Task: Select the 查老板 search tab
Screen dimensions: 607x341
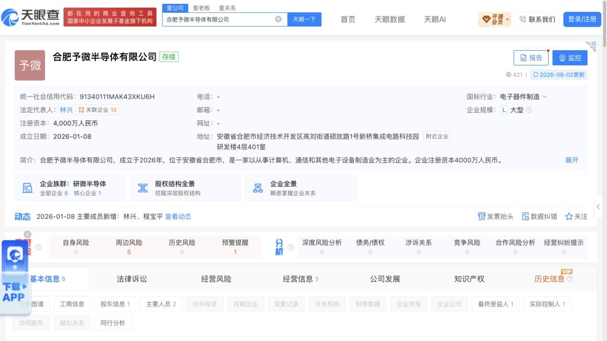Action: [201, 8]
